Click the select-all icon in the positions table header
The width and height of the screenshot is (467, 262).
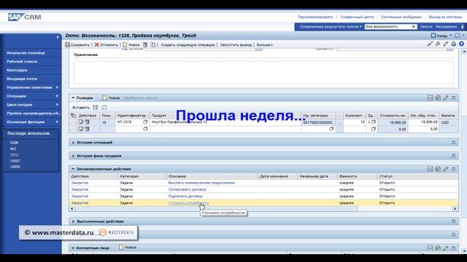(73, 115)
